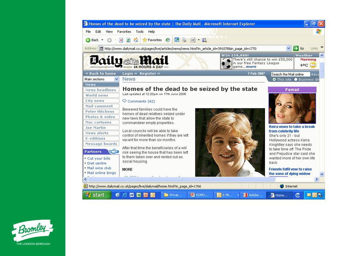Click the full screen window toolbar icon
Image resolution: width=341 pixels, height=256 pixels.
click(x=177, y=40)
